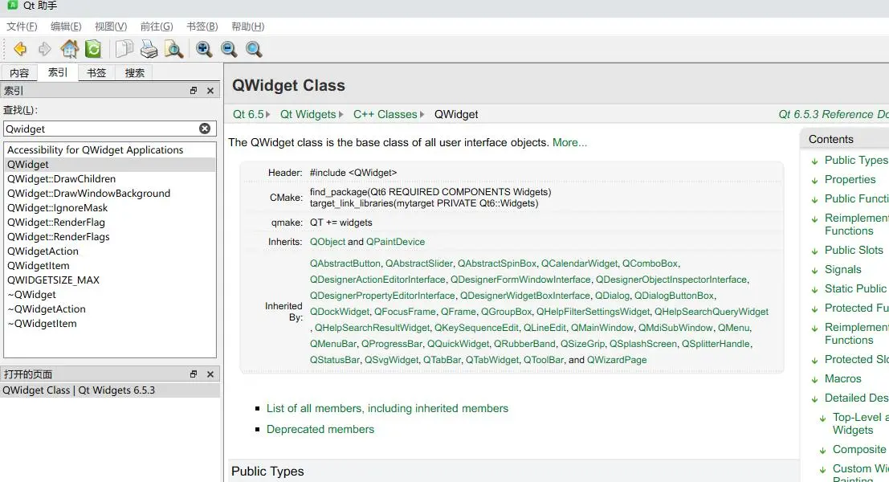Reset zoom with the plain magnifier icon
The width and height of the screenshot is (889, 482).
pyautogui.click(x=254, y=49)
